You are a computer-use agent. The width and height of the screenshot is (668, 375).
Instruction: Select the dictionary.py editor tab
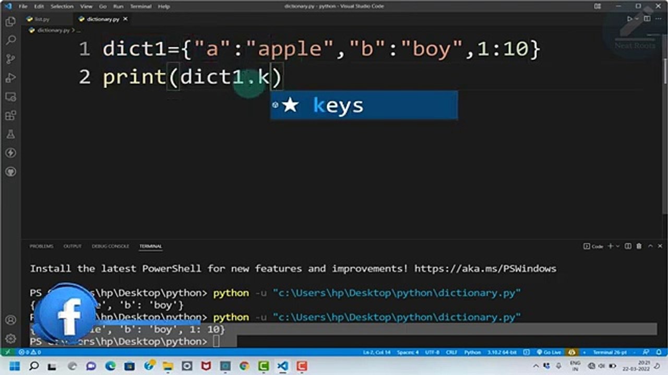click(x=102, y=19)
